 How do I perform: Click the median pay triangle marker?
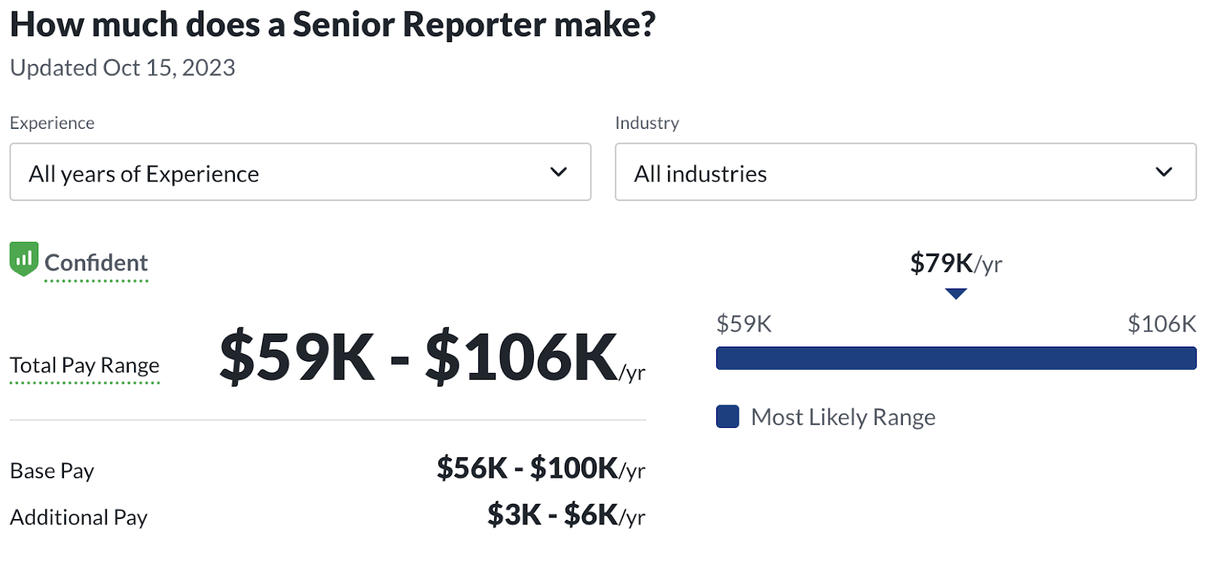pyautogui.click(x=956, y=294)
